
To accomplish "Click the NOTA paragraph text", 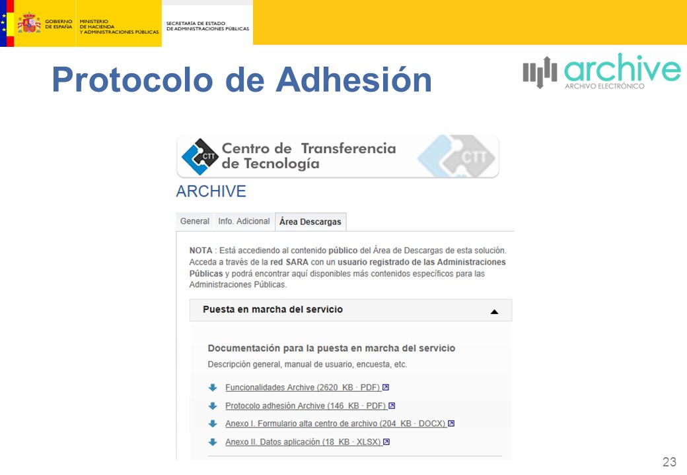I will [x=348, y=268].
